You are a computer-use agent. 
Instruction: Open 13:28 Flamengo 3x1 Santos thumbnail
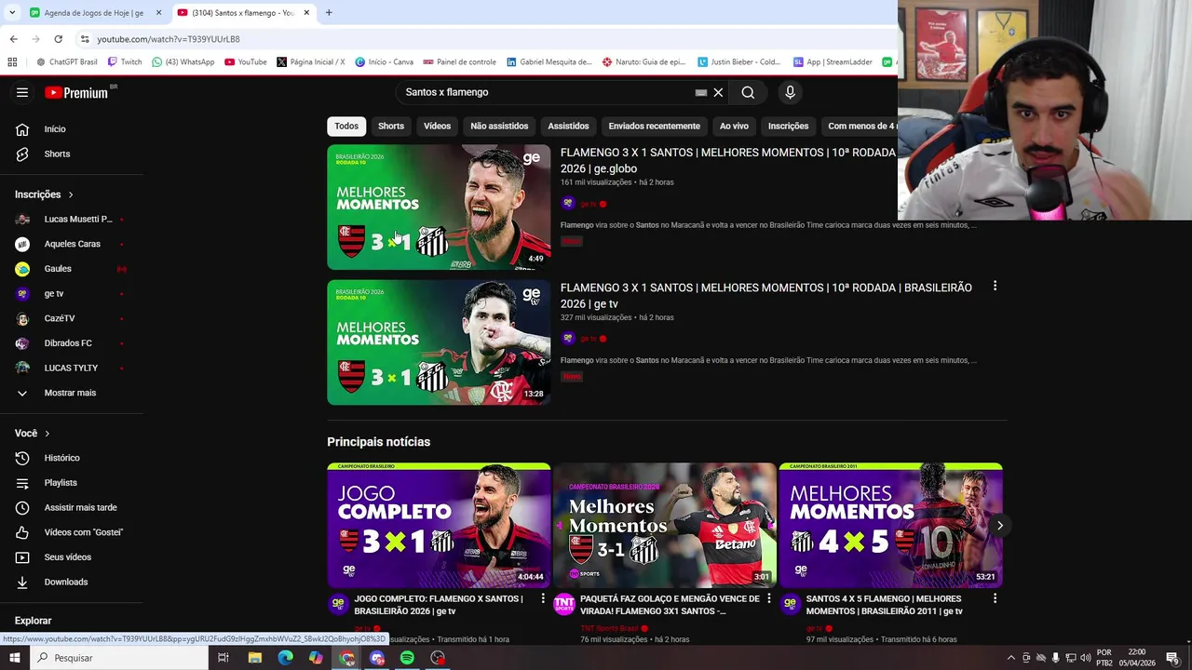pos(439,342)
